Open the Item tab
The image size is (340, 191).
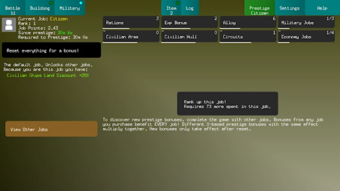point(171,8)
